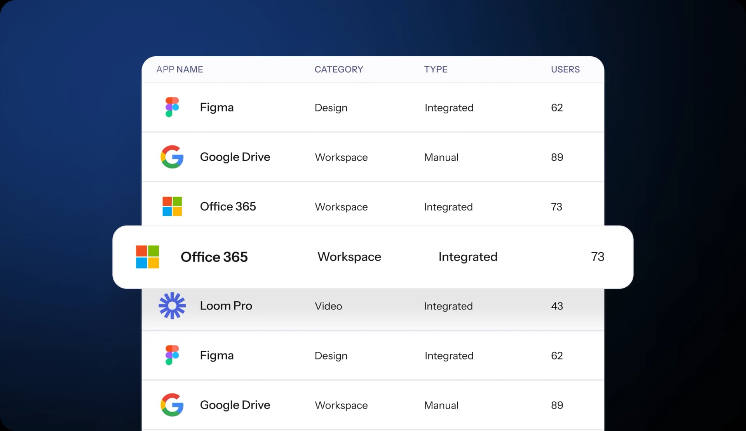The height and width of the screenshot is (431, 746).
Task: Select the Loom Pro pinwheel icon
Action: coord(172,306)
